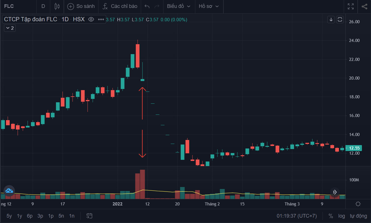
Task: Click the FLC symbol search field
Action: coord(17,6)
